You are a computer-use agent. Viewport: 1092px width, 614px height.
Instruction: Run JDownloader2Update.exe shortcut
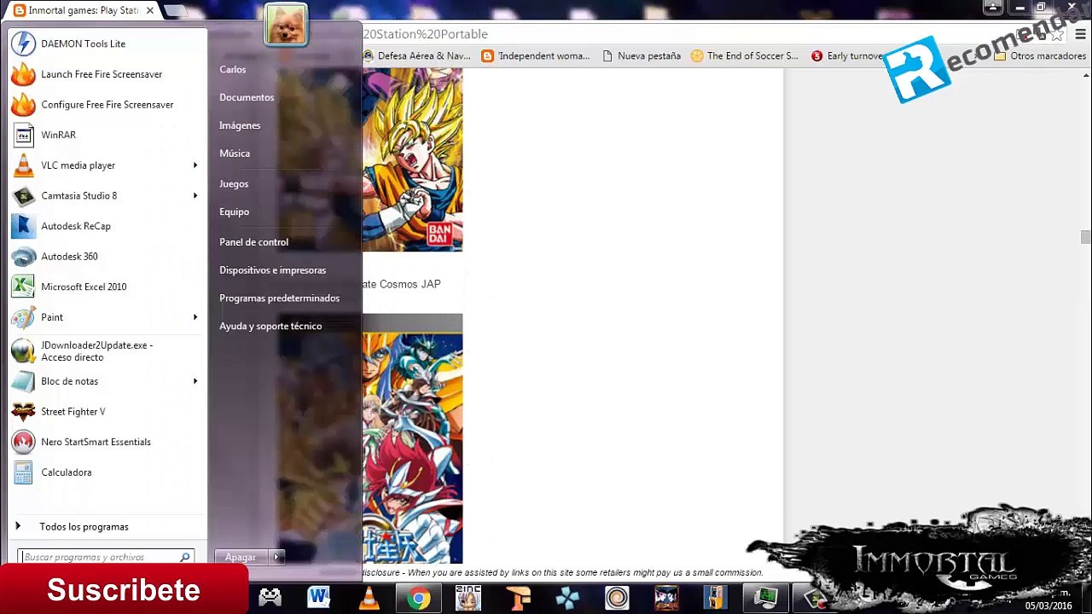(x=96, y=350)
